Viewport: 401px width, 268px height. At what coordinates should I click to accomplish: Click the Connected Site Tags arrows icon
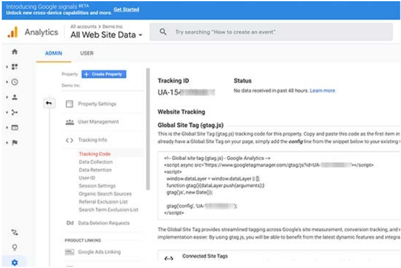[169, 259]
